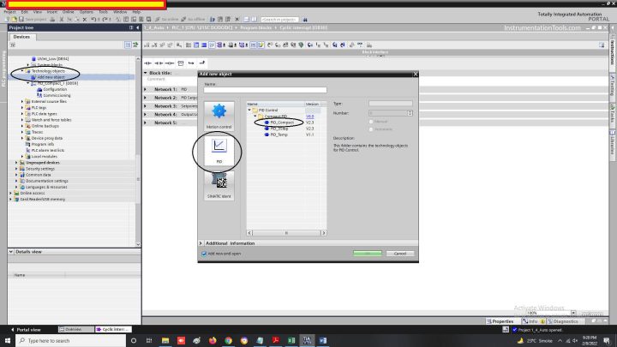The width and height of the screenshot is (617, 347).
Task: Collapse the Details view panel
Action: tap(11, 252)
